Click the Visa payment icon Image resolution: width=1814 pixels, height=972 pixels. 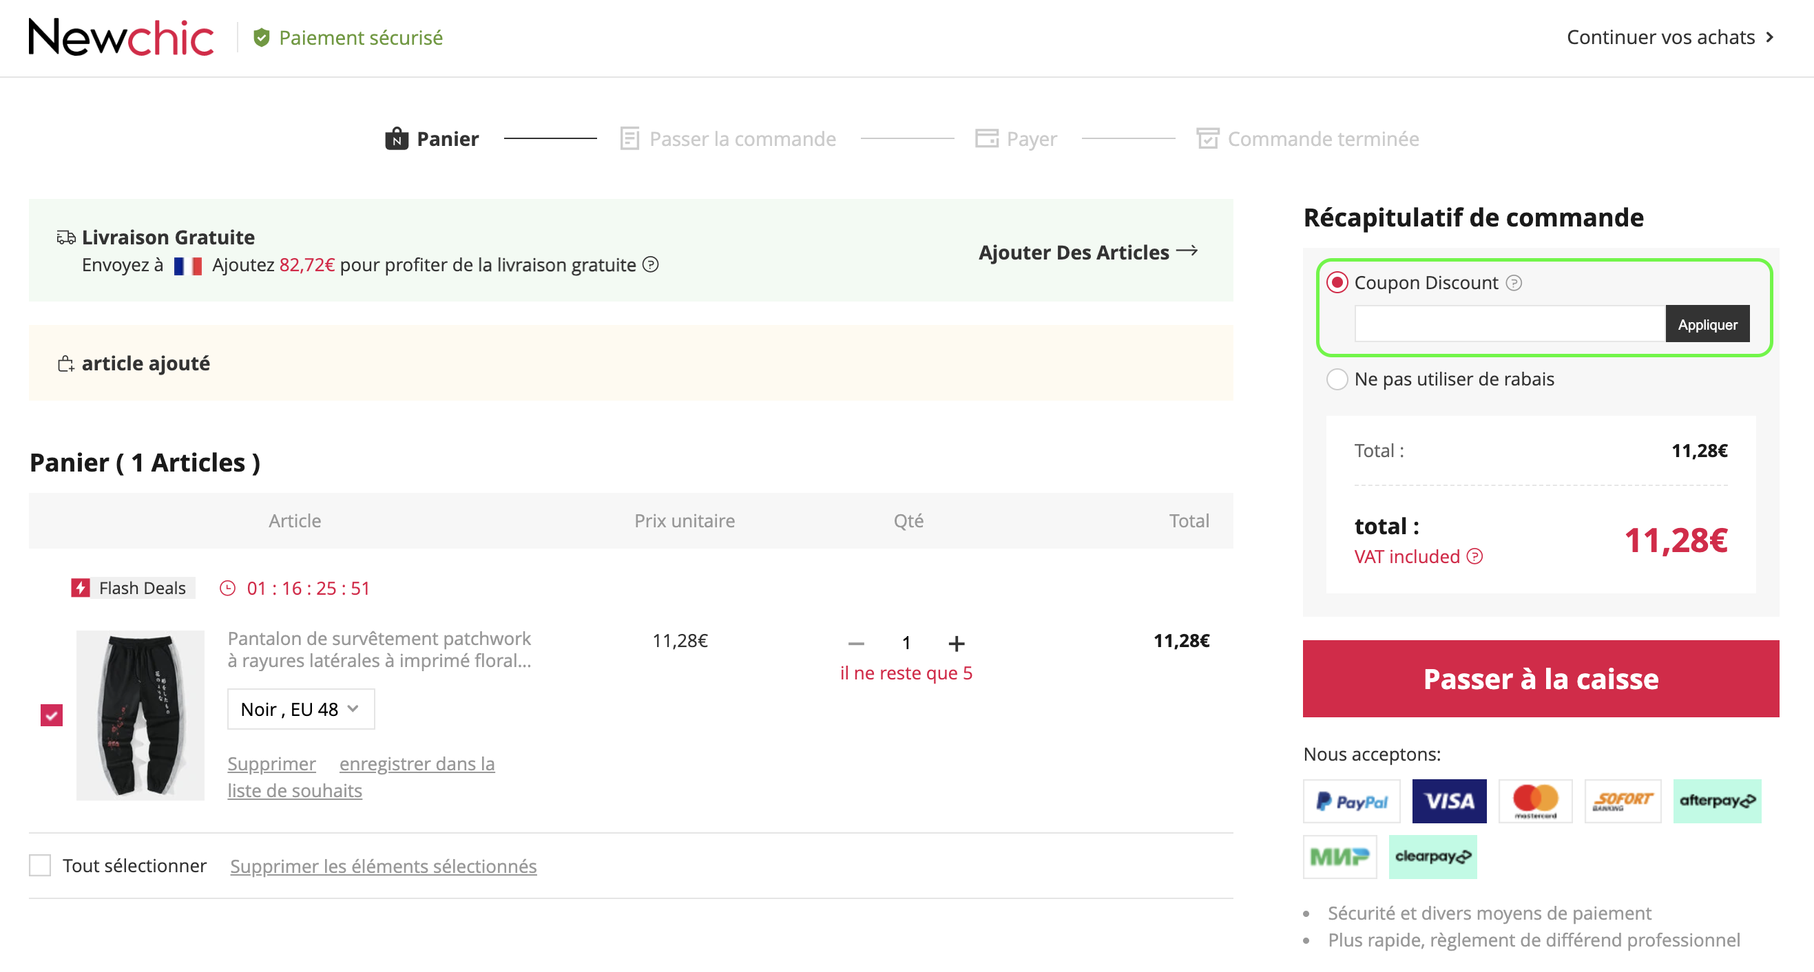(1450, 799)
